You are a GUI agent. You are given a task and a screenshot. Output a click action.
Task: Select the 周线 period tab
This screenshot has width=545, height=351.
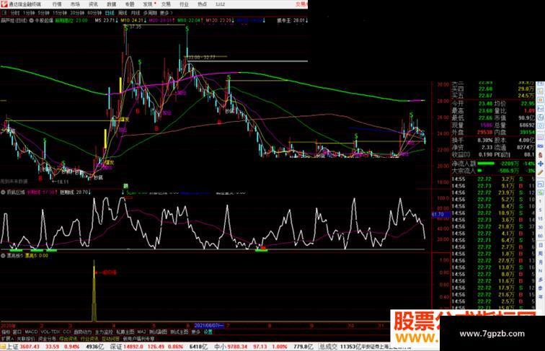click(123, 13)
